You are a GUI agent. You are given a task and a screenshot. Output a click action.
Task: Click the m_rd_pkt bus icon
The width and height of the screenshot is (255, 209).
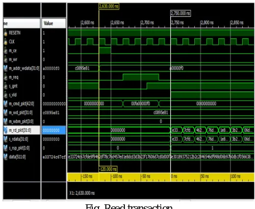[x=6, y=130]
